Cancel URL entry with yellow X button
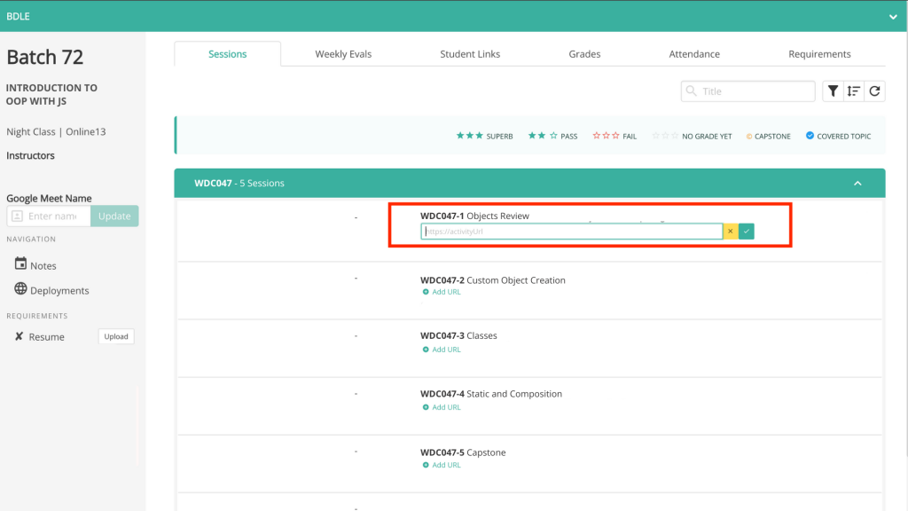This screenshot has height=511, width=908. (731, 232)
